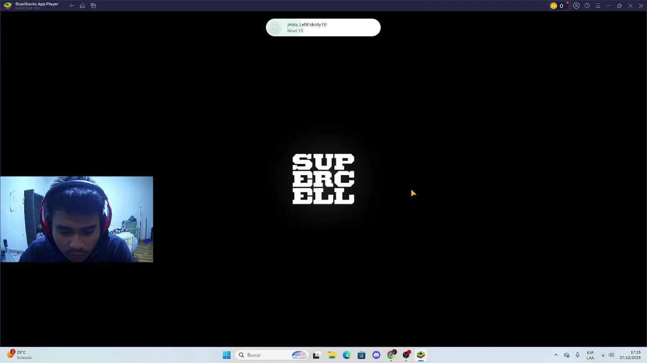Expand the BlueStacks side toolbar chevrons
Screen dimensions: 647x363
click(x=640, y=6)
